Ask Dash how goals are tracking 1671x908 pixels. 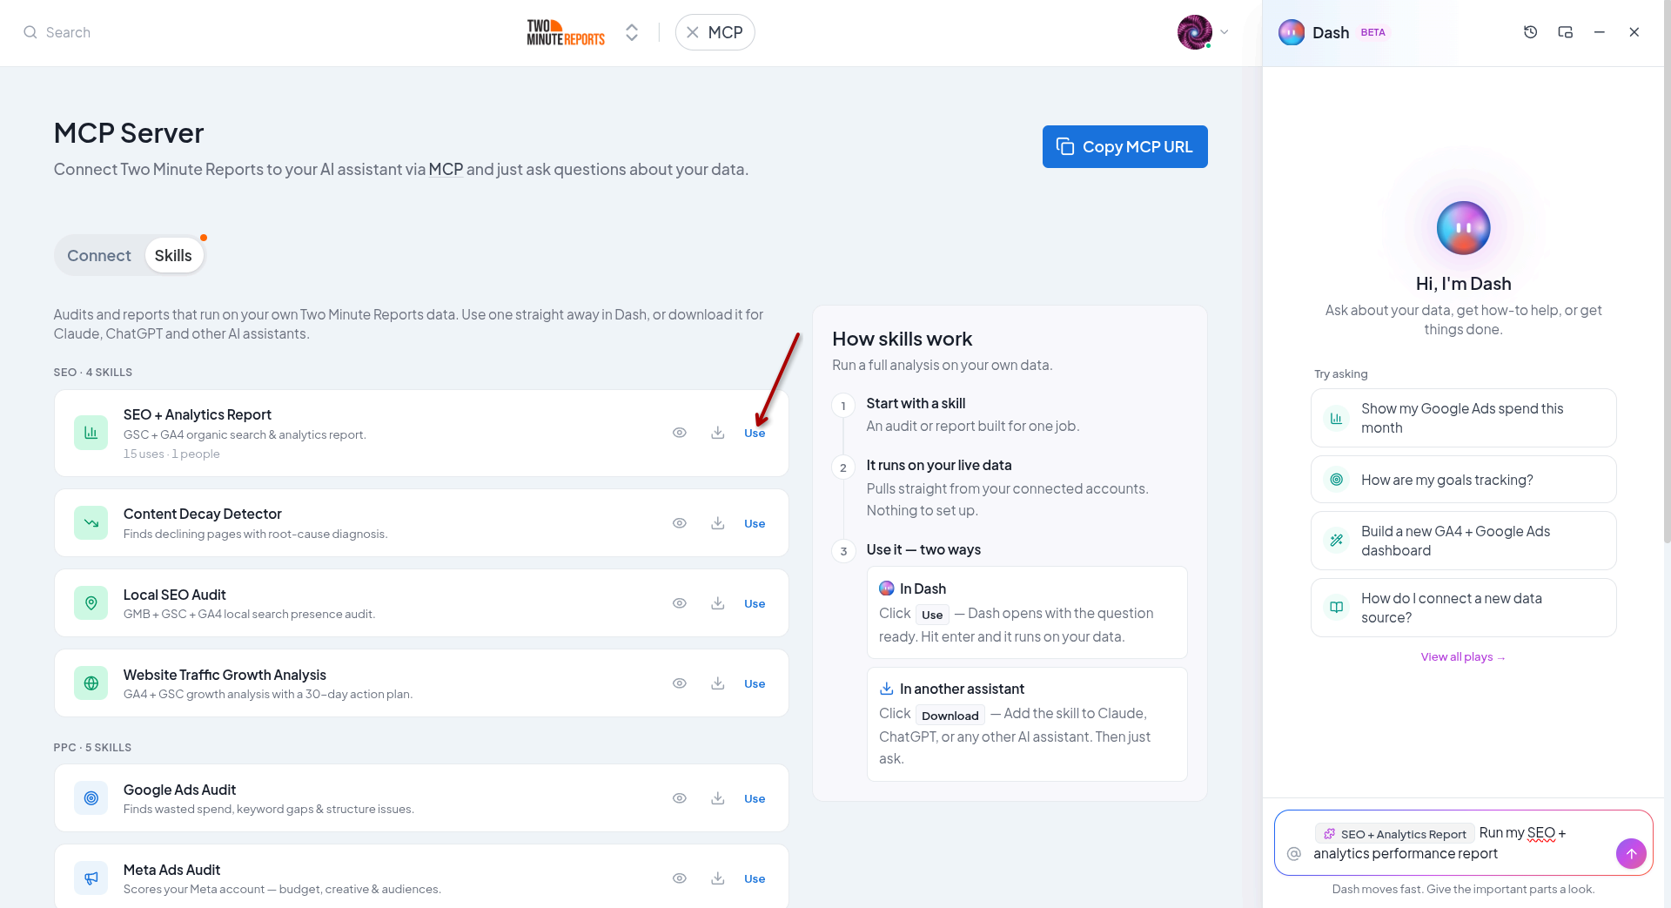[1463, 480]
